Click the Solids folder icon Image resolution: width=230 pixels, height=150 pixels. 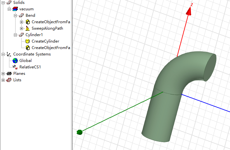coord(9,3)
